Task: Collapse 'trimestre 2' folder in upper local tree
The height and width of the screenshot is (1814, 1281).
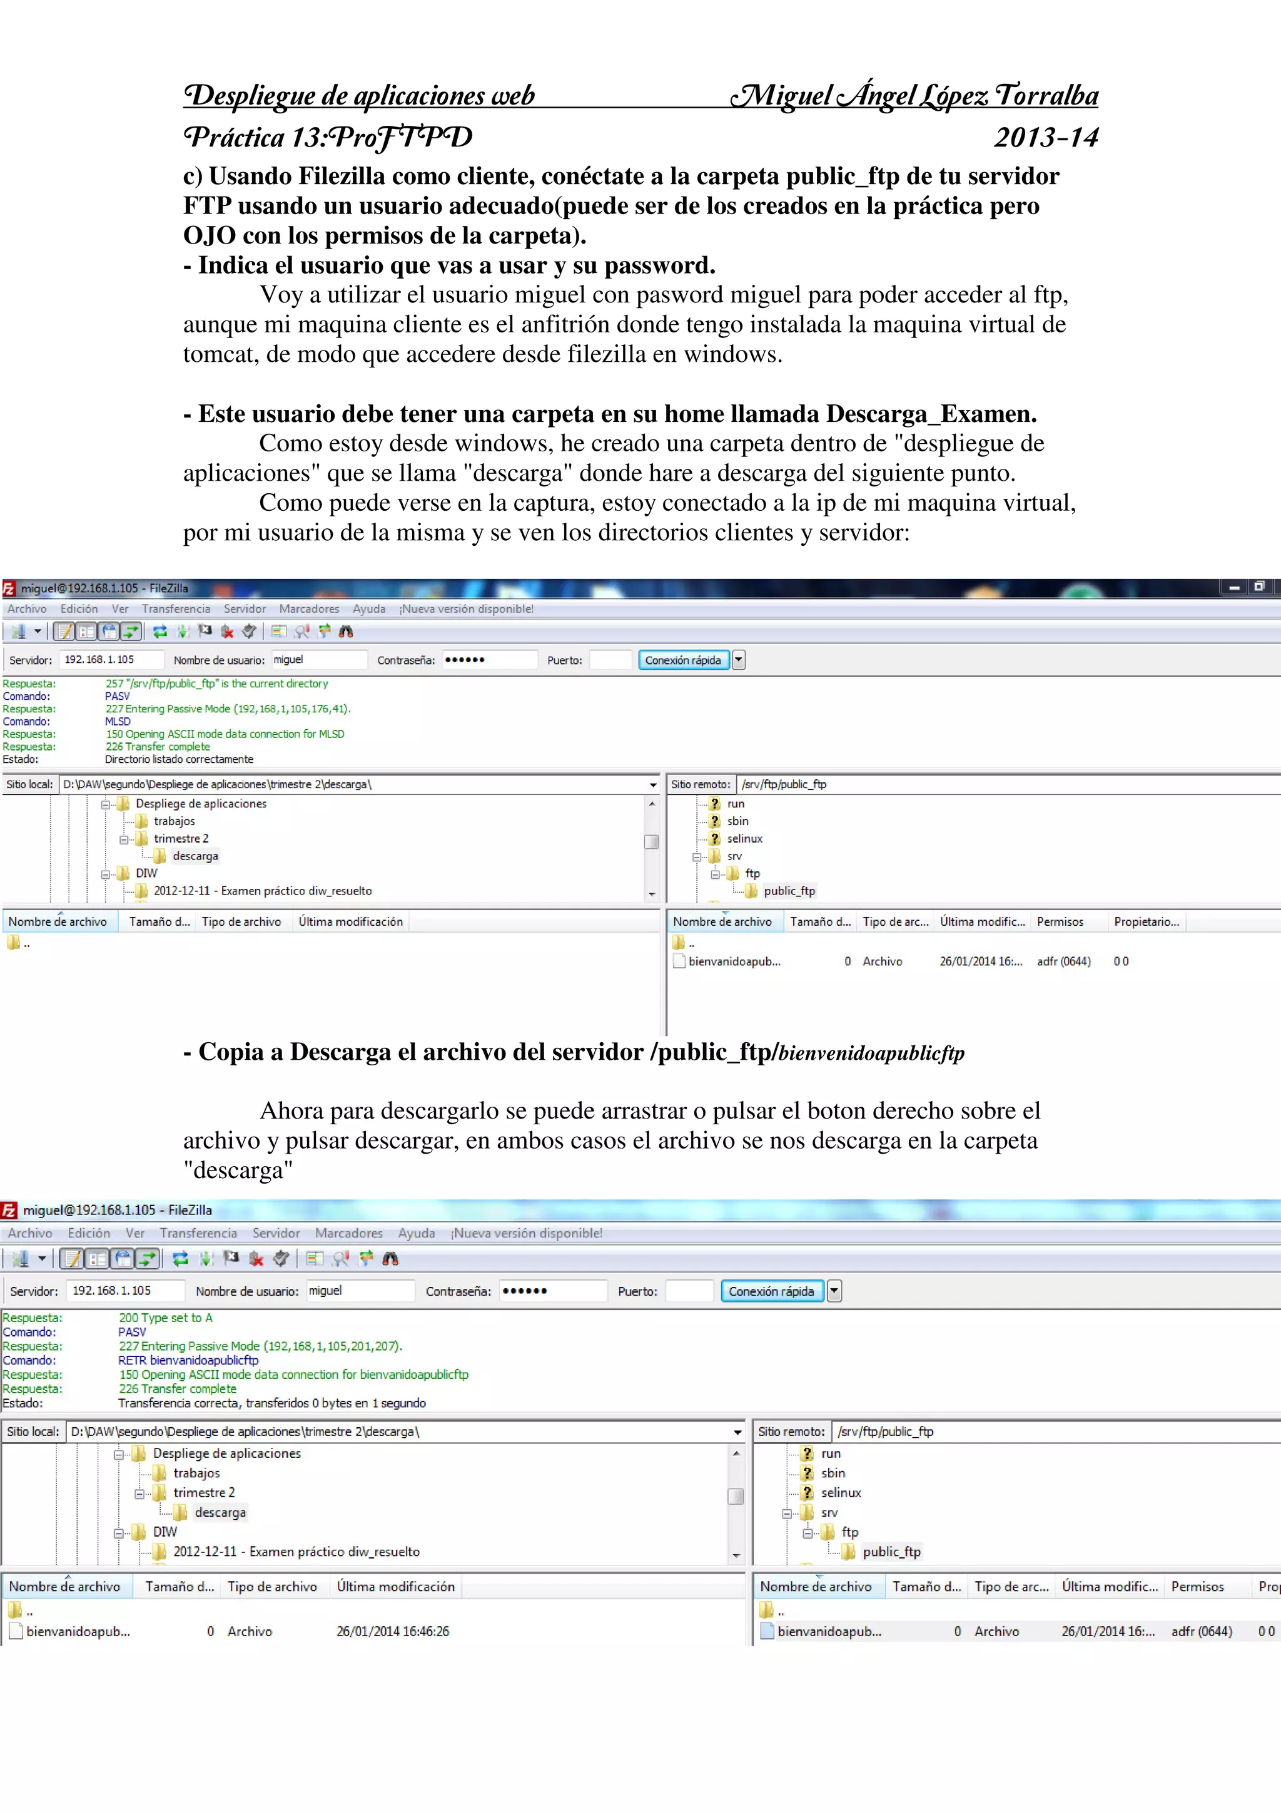Action: pos(124,839)
